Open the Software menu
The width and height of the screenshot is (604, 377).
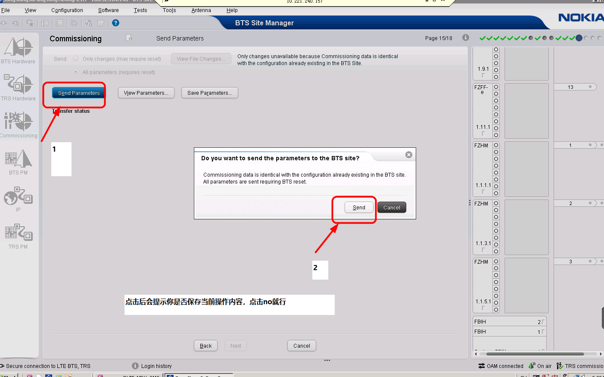109,10
